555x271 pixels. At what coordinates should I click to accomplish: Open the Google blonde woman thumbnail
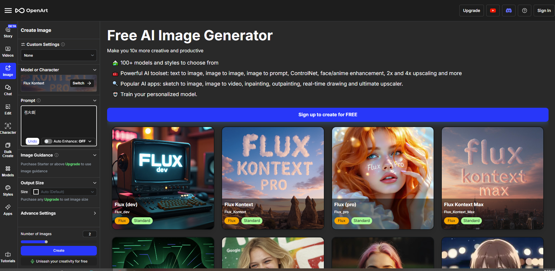[x=273, y=253]
